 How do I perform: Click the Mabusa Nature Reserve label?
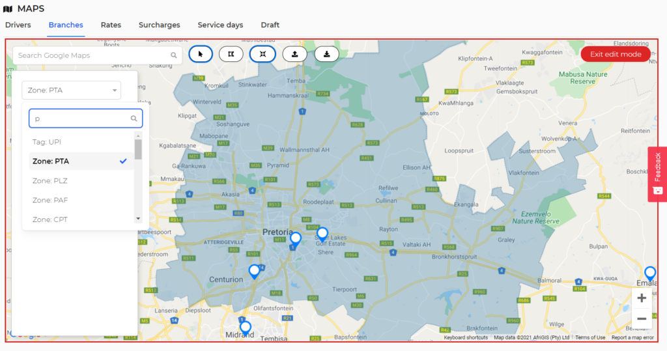583,77
